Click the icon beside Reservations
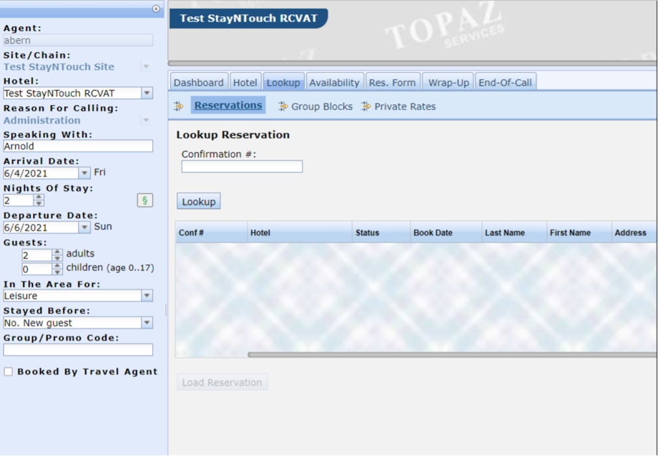This screenshot has height=456, width=658. tap(179, 106)
